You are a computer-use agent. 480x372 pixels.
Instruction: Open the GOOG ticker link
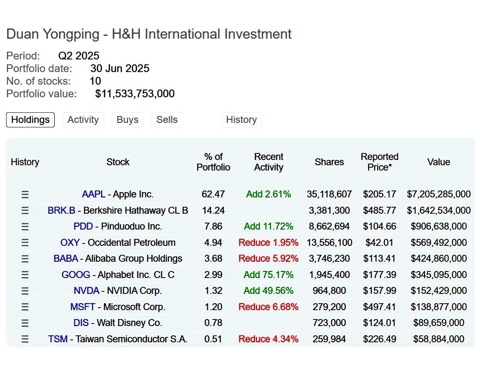(x=76, y=275)
